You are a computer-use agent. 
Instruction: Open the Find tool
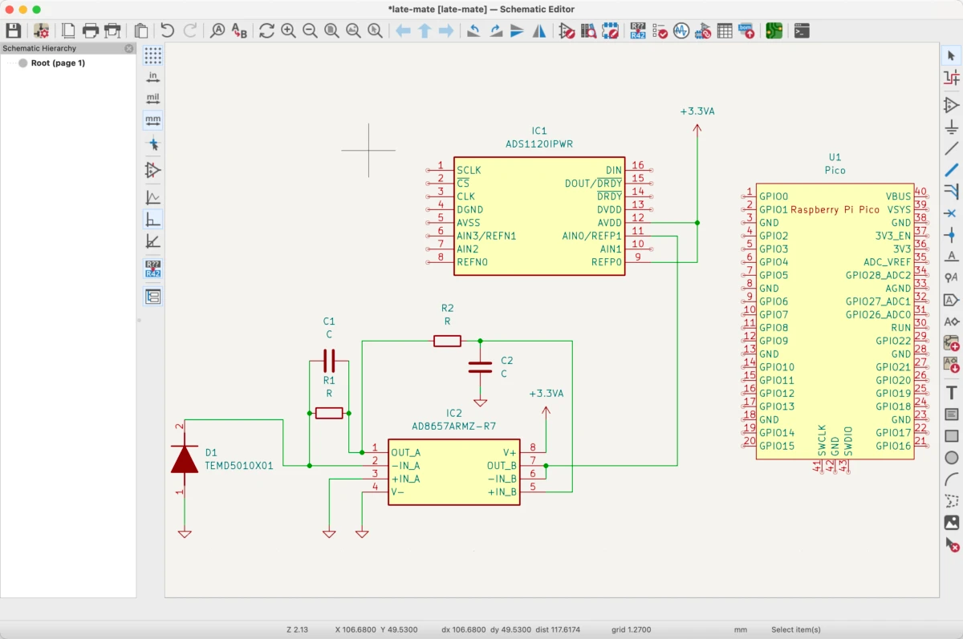point(217,30)
